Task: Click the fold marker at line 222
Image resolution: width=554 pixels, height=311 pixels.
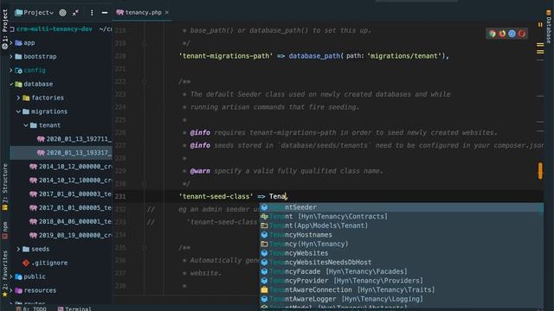Action: [x=145, y=82]
